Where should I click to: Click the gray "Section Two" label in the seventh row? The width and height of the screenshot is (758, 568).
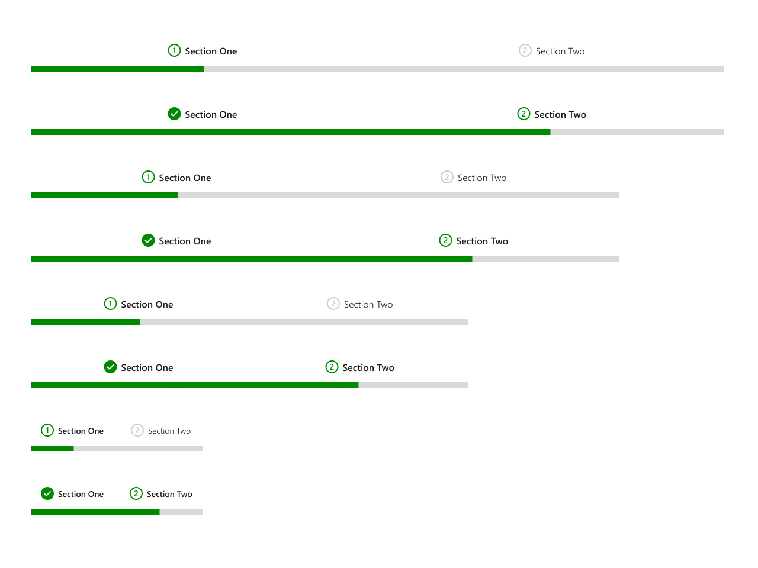pyautogui.click(x=169, y=431)
